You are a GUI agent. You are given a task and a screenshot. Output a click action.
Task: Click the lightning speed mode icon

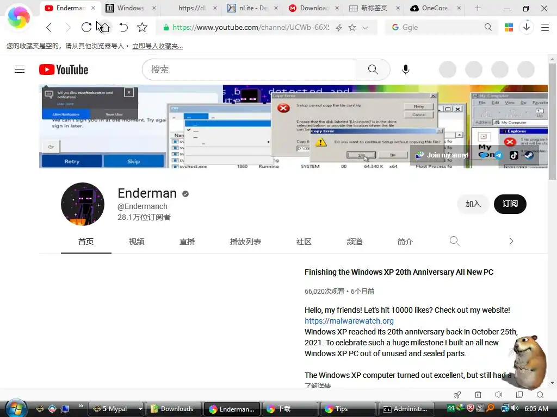coord(338,28)
